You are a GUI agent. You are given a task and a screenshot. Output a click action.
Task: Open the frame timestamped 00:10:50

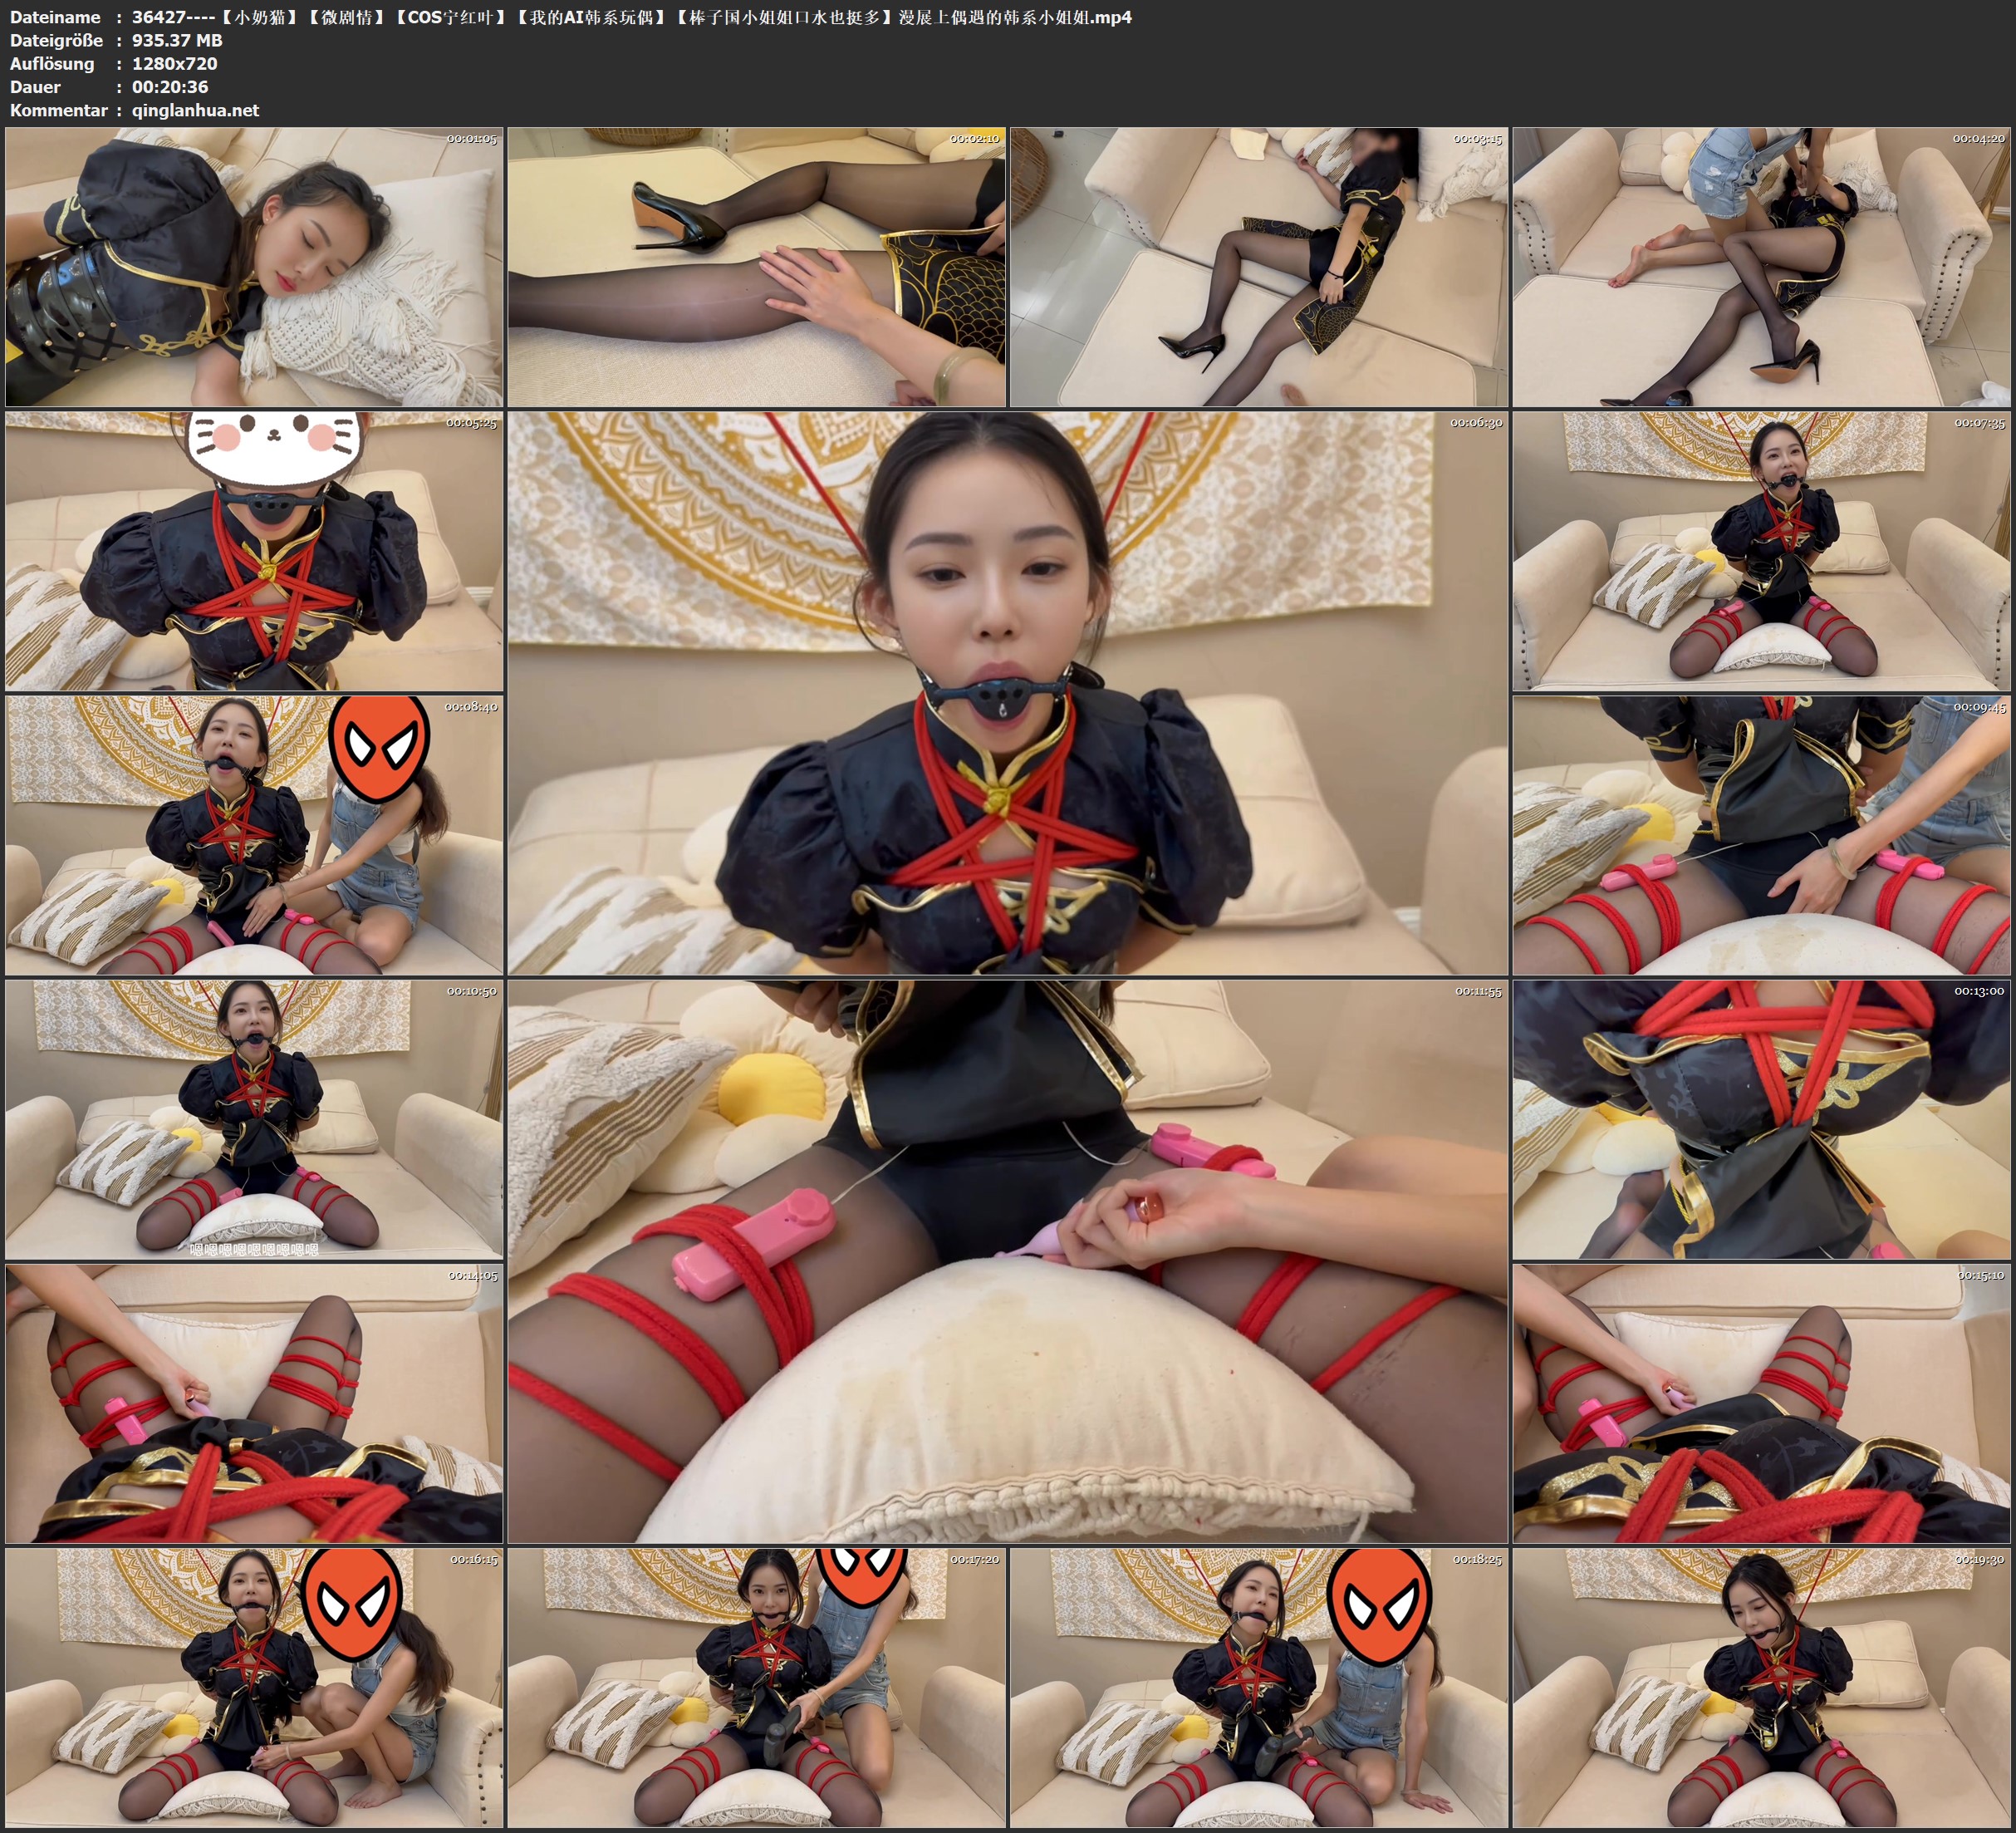[x=254, y=1119]
